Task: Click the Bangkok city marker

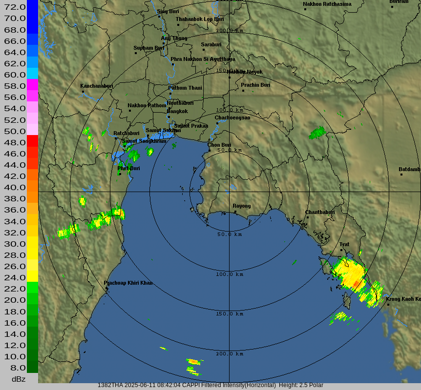Action: pos(168,117)
